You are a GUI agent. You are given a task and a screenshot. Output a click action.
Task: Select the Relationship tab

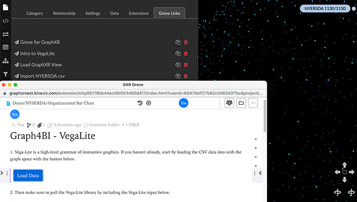pos(63,13)
